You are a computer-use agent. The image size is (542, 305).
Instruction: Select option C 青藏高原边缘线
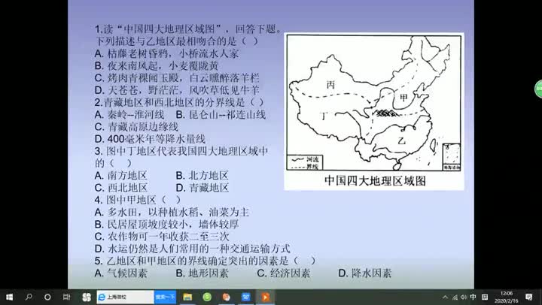tap(136, 127)
